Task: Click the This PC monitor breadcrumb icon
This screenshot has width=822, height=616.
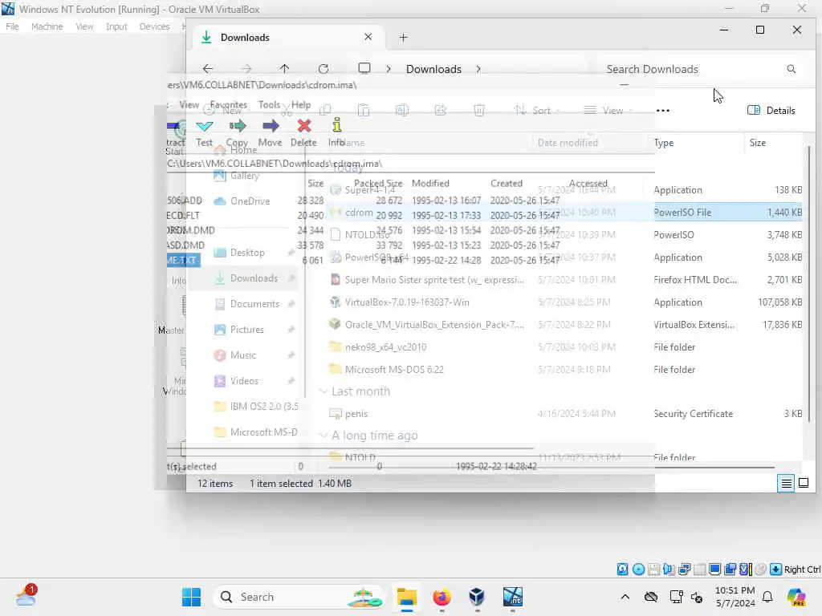Action: 364,68
